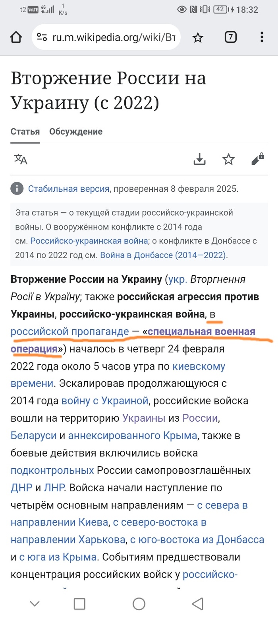Tap the hide navigation bar chevron
The height and width of the screenshot is (619, 278).
click(x=35, y=603)
